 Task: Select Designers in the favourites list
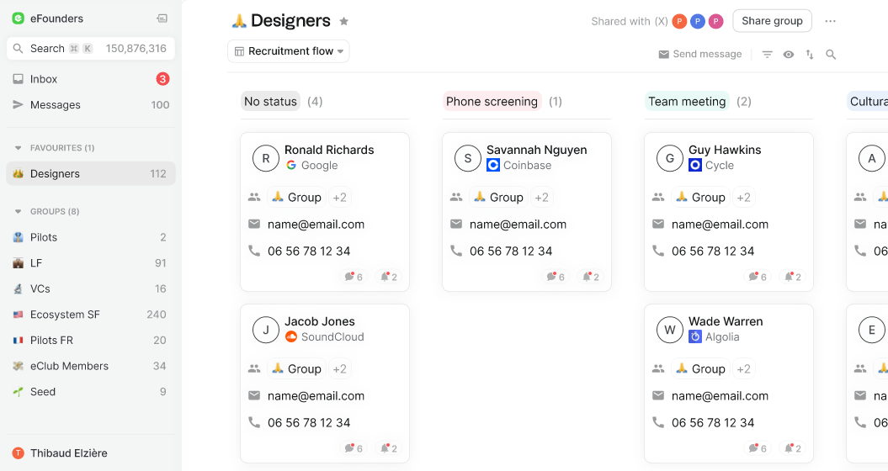click(x=91, y=173)
